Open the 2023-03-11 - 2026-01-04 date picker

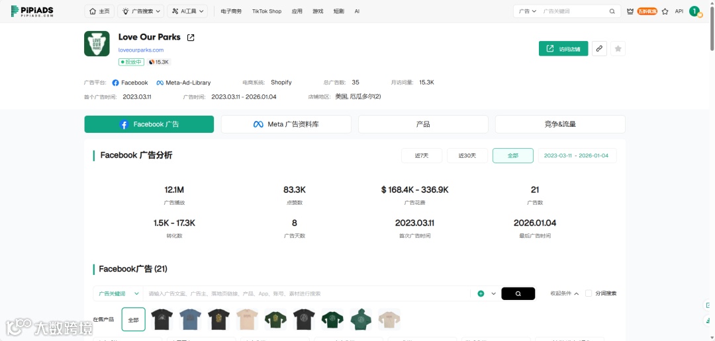(577, 156)
